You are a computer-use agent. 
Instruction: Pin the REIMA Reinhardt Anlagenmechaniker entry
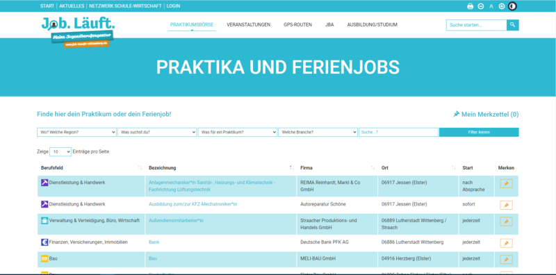(507, 183)
